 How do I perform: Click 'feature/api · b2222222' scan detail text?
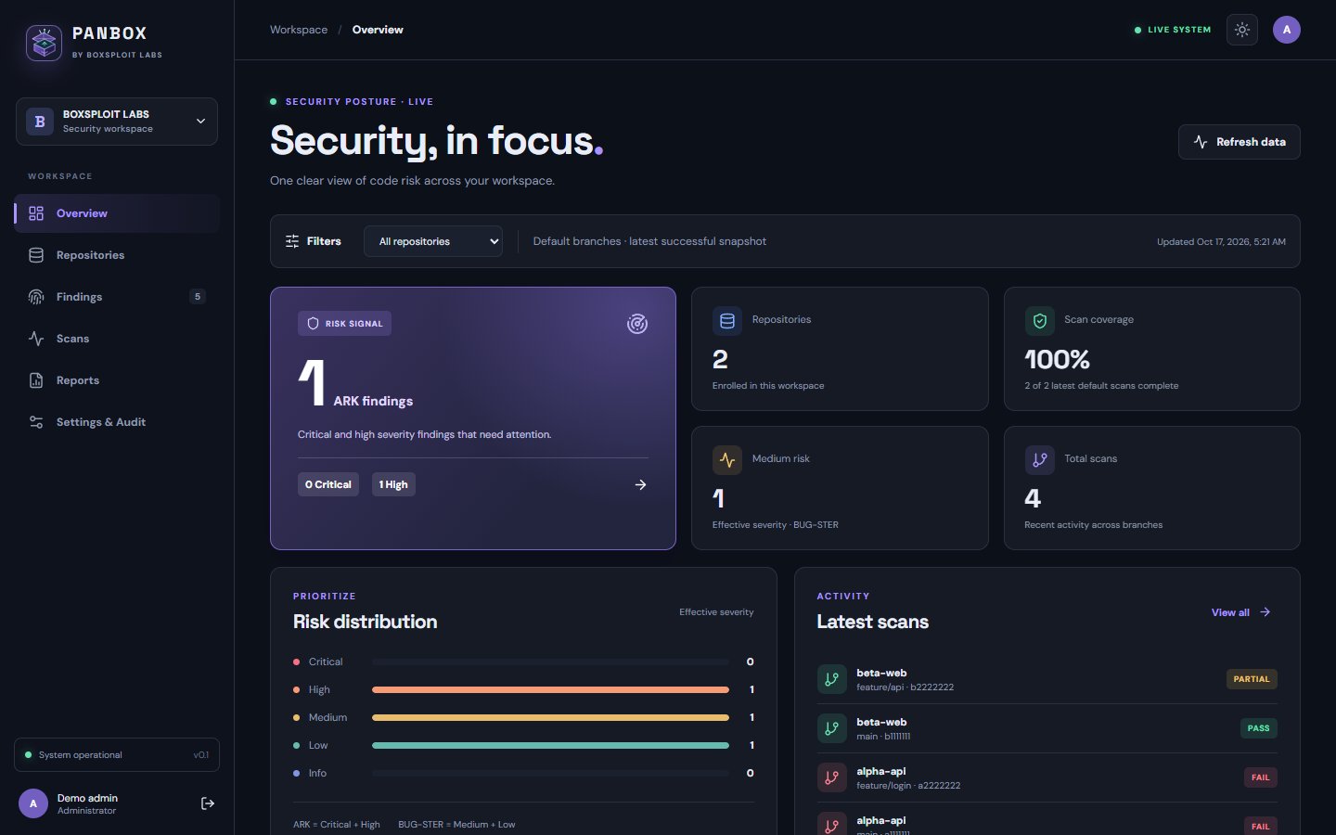[905, 687]
